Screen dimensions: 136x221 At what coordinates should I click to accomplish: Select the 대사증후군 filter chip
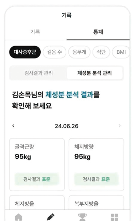tap(25, 52)
